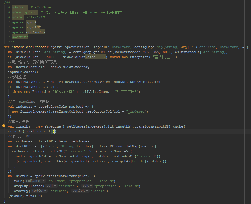251x204 pixels.
Task: Click fieldNames in the colNames assignment
Action: tap(79, 142)
